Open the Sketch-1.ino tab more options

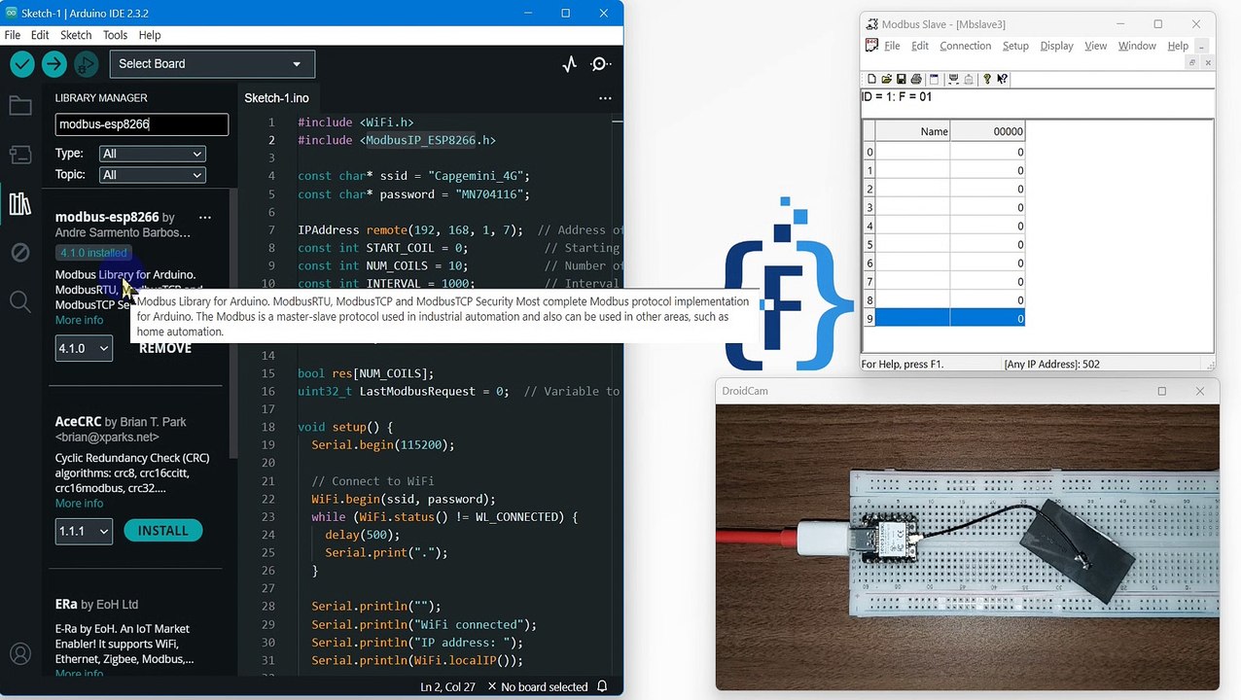(x=605, y=98)
